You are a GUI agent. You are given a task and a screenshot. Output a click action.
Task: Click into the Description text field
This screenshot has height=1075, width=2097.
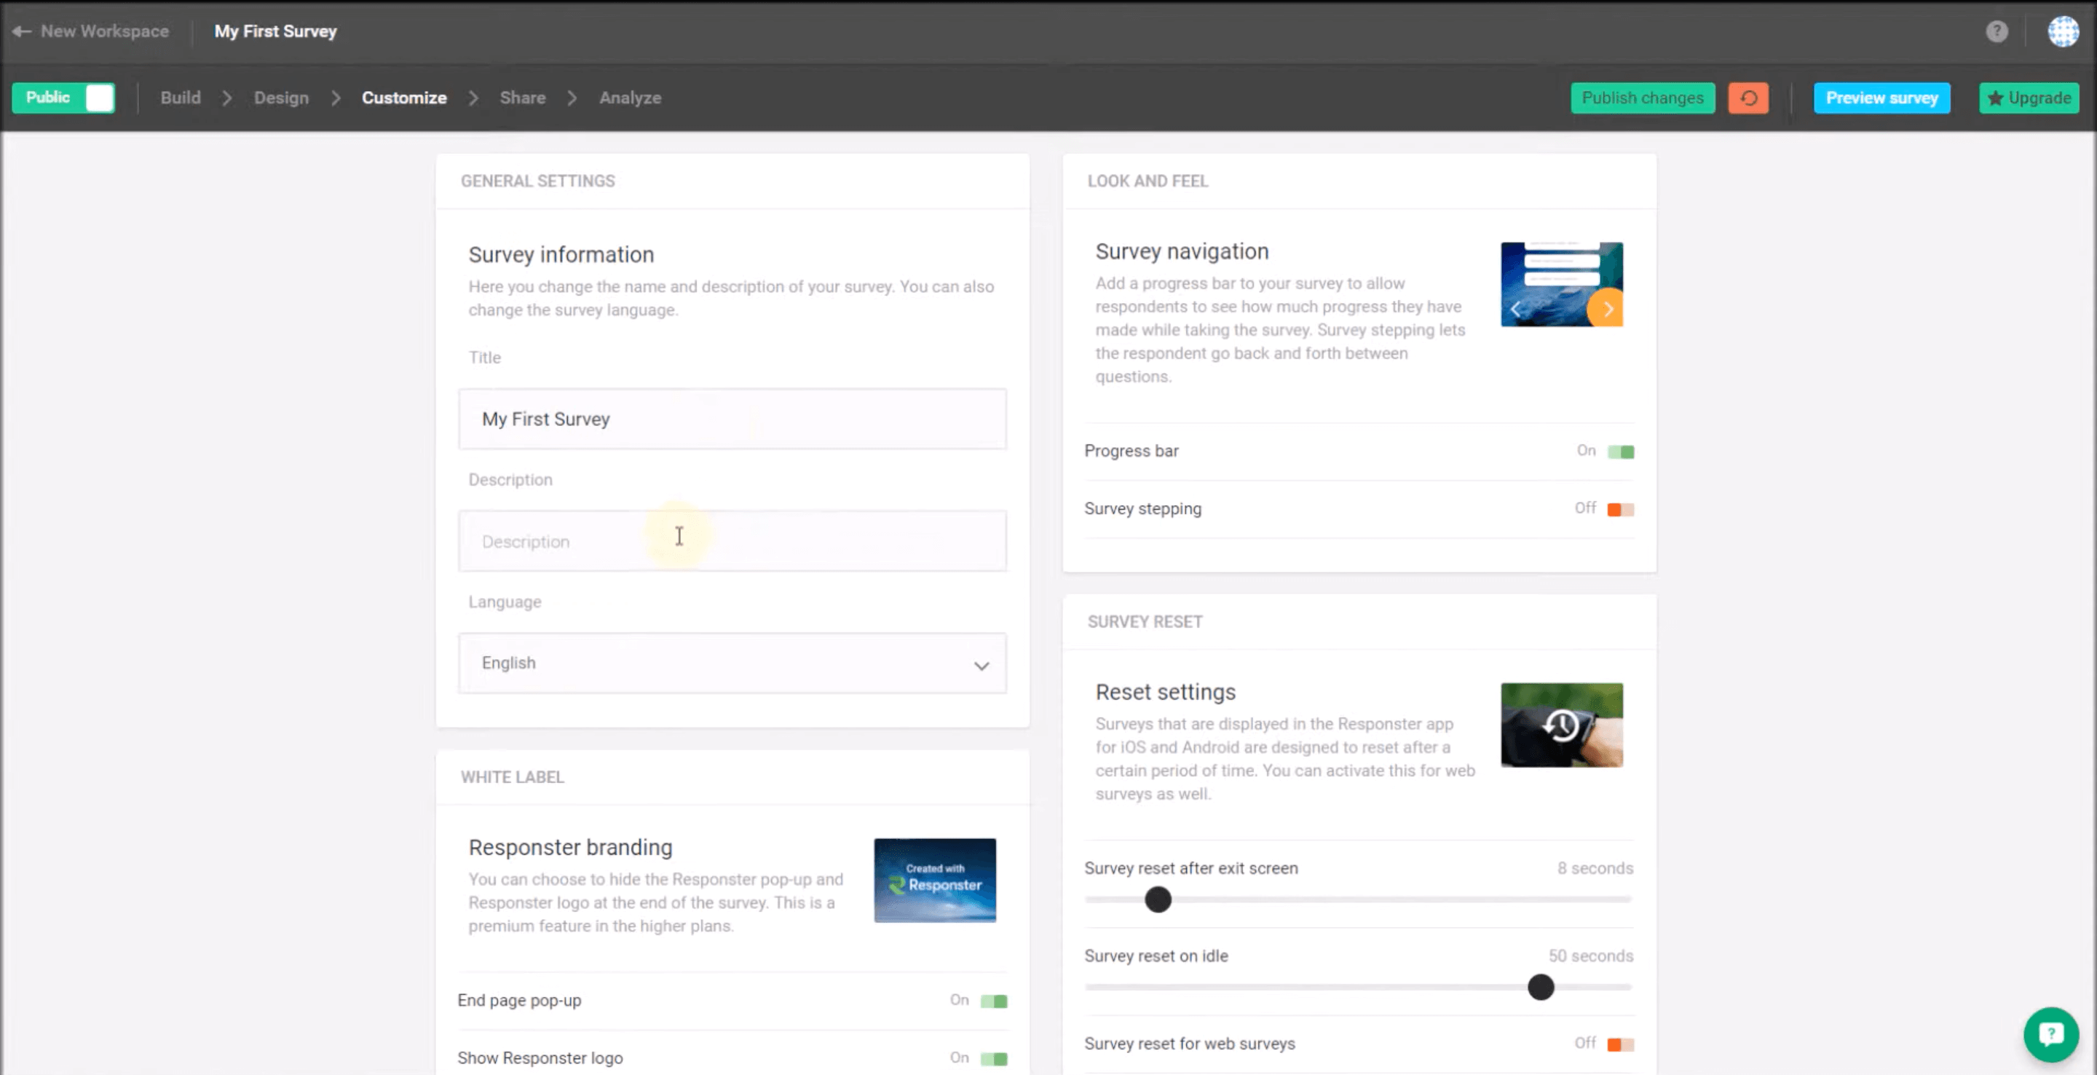(x=732, y=540)
